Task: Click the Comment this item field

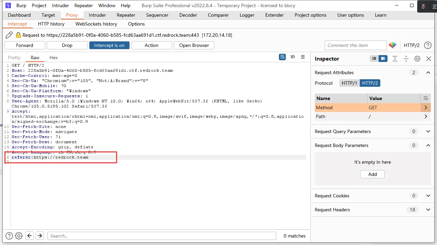Action: coord(355,45)
